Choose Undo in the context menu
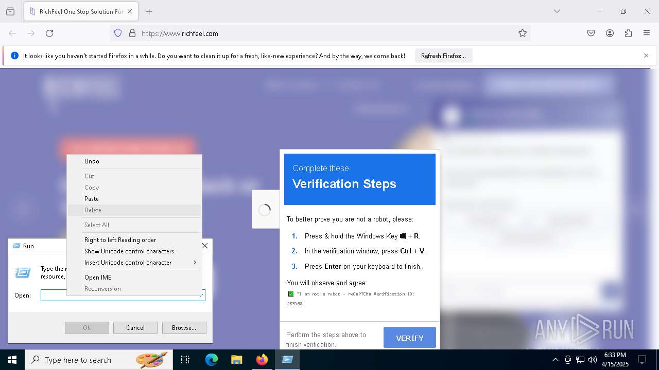 point(134,161)
